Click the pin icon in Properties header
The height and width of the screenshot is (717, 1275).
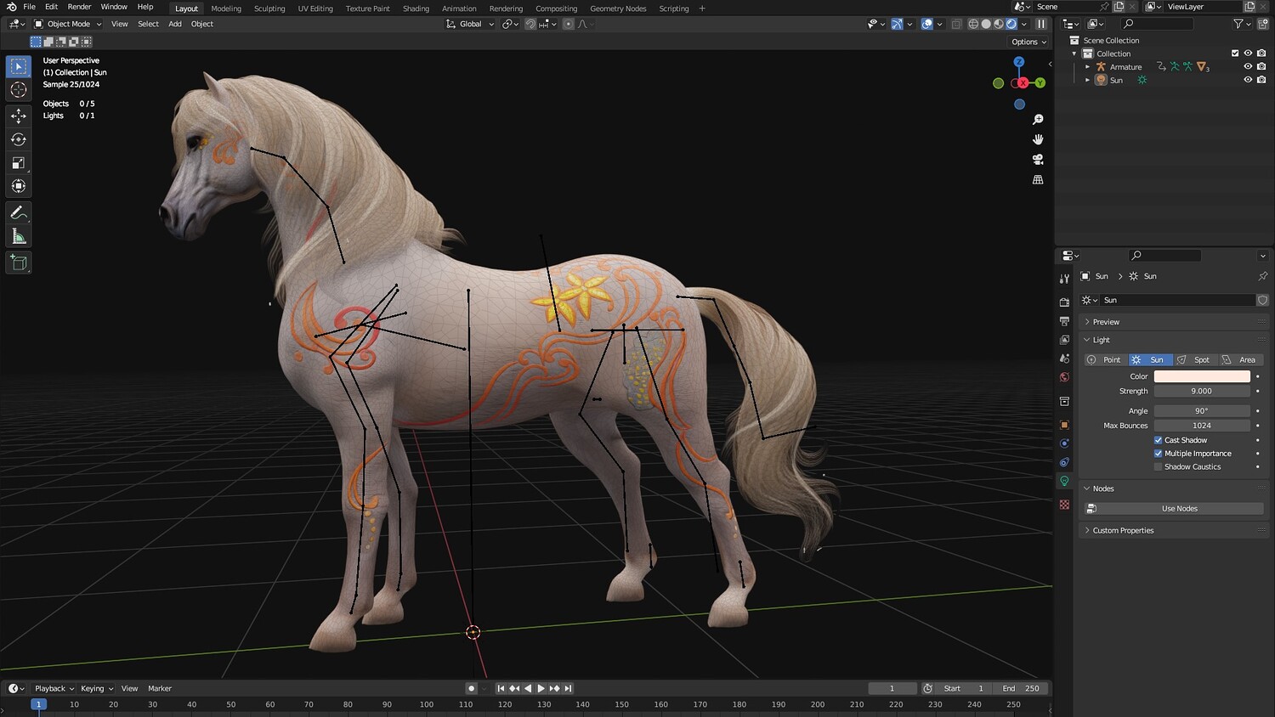[x=1262, y=276]
